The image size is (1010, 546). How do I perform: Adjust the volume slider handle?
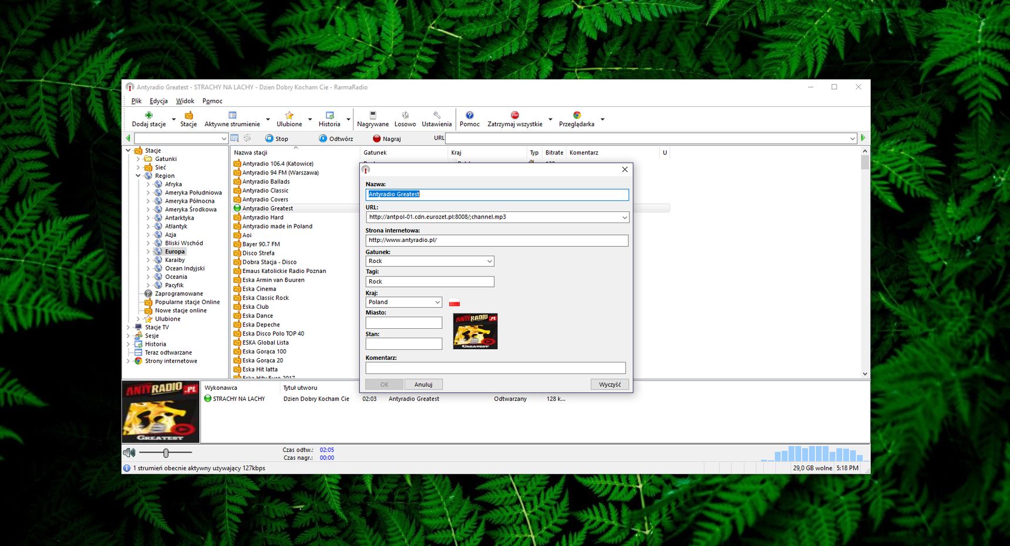click(166, 453)
